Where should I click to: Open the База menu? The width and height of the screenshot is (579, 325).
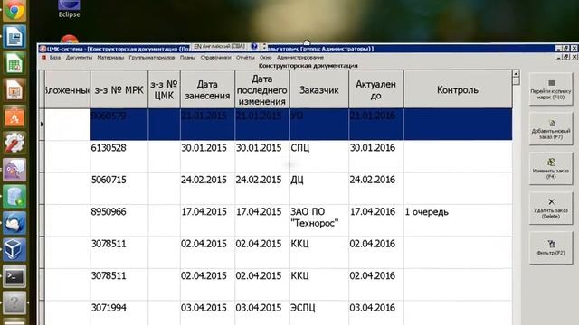pos(55,58)
